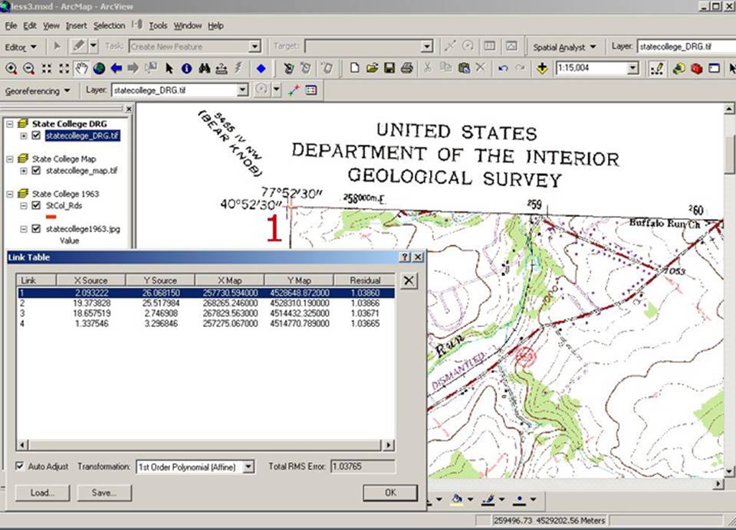736x530 pixels.
Task: Select the Zoom Out tool
Action: tap(28, 68)
